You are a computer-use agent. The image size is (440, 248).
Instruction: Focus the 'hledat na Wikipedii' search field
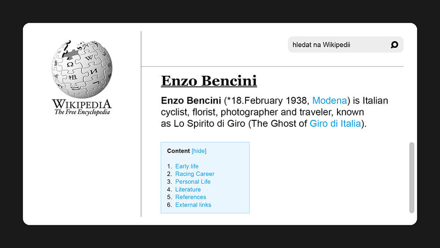click(345, 44)
